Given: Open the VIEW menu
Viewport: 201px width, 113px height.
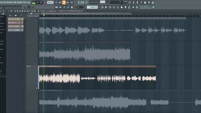Looking at the screenshot, I should coord(14,2).
